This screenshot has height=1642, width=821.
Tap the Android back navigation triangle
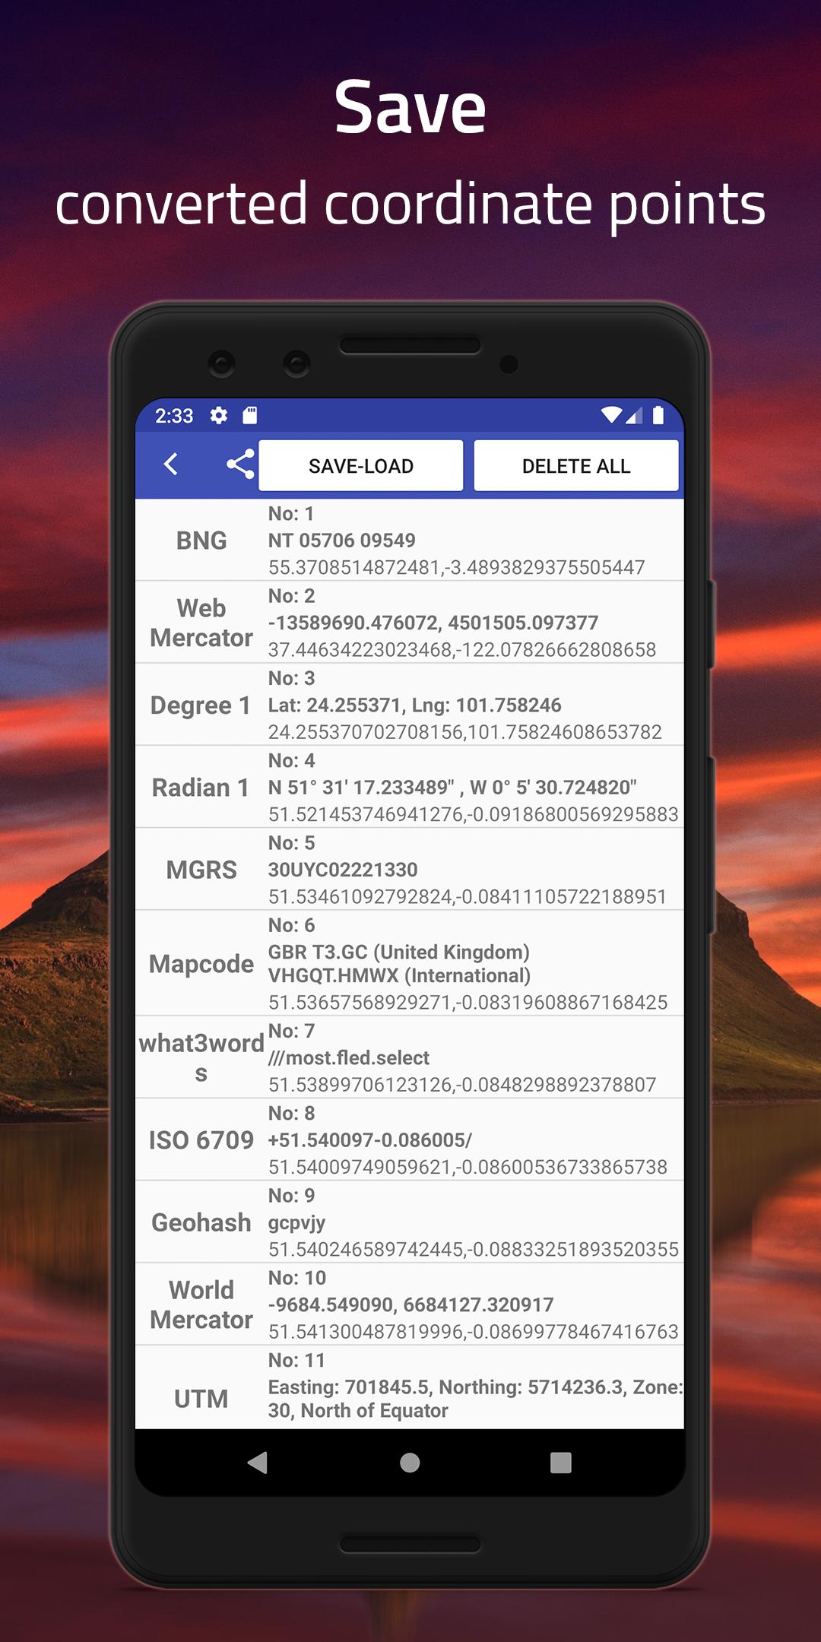click(258, 1463)
